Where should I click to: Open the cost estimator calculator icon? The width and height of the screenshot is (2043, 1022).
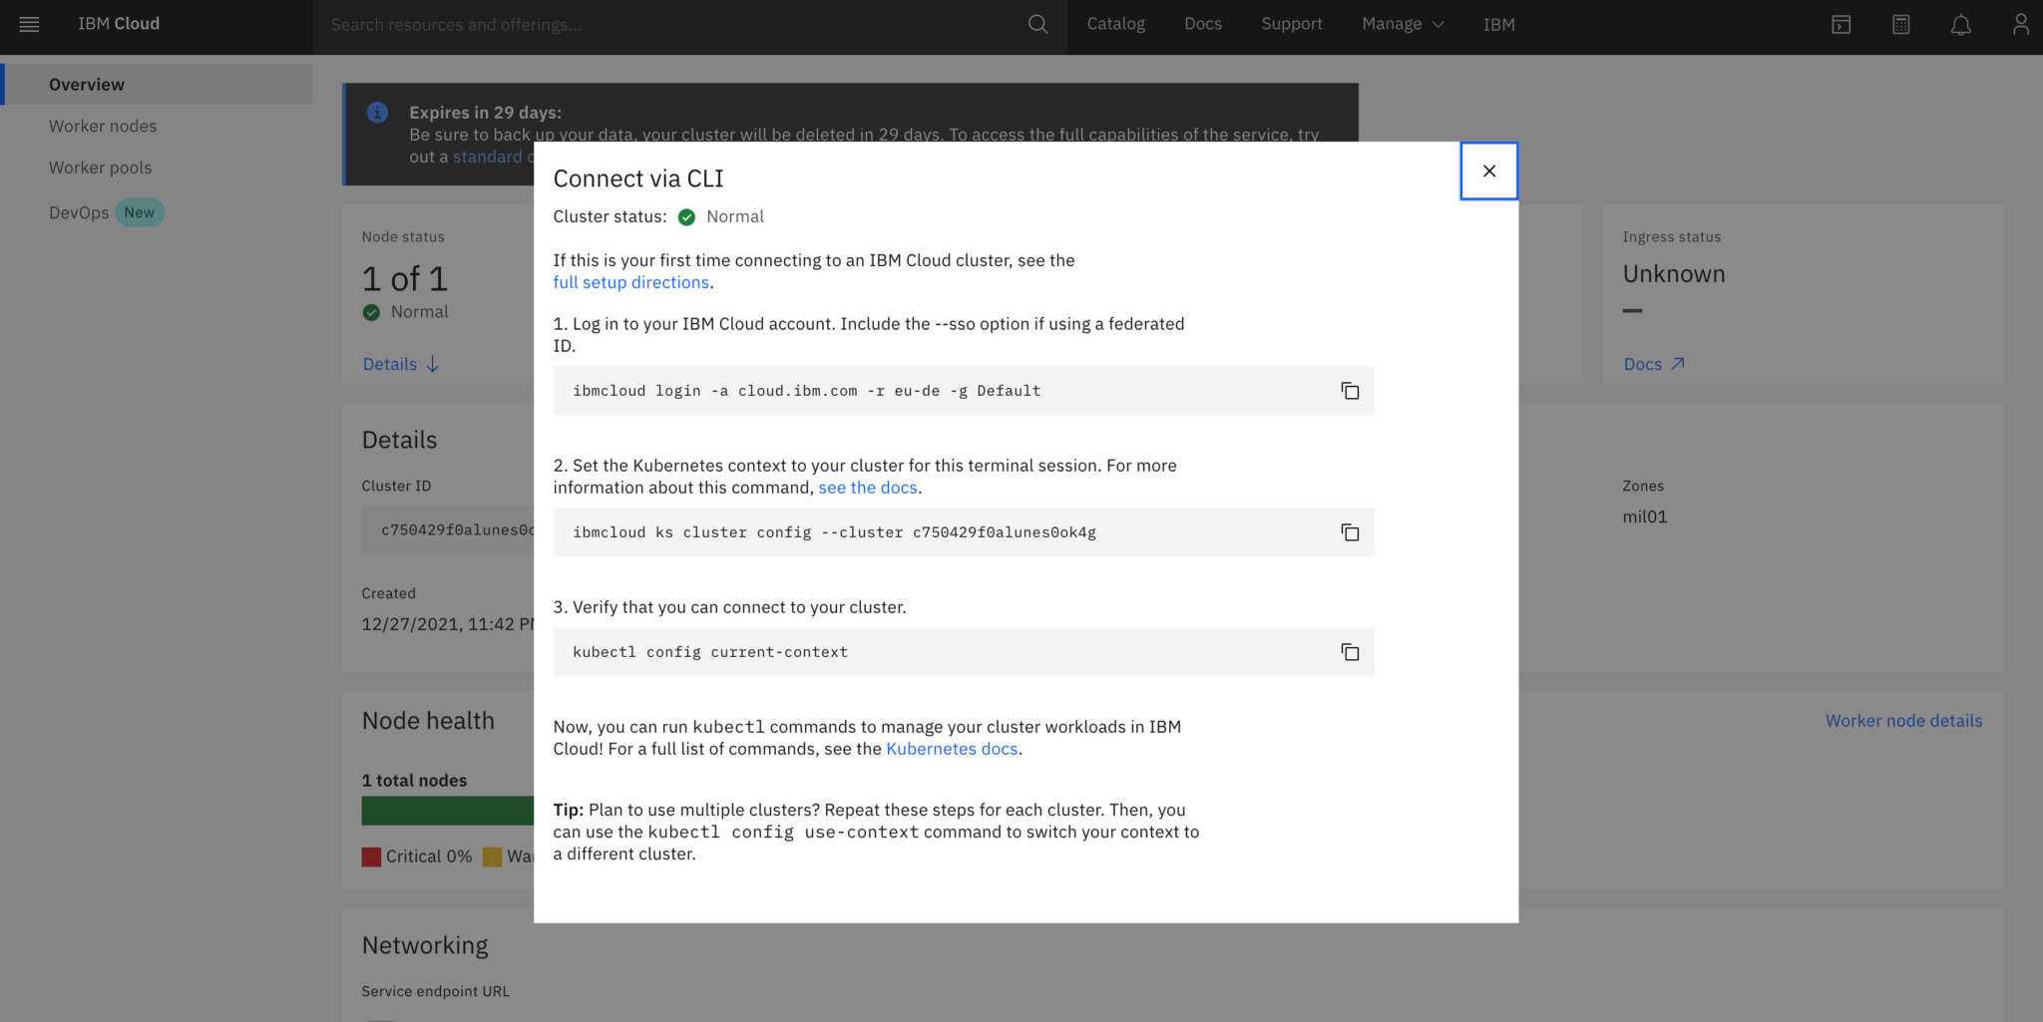click(x=1900, y=24)
